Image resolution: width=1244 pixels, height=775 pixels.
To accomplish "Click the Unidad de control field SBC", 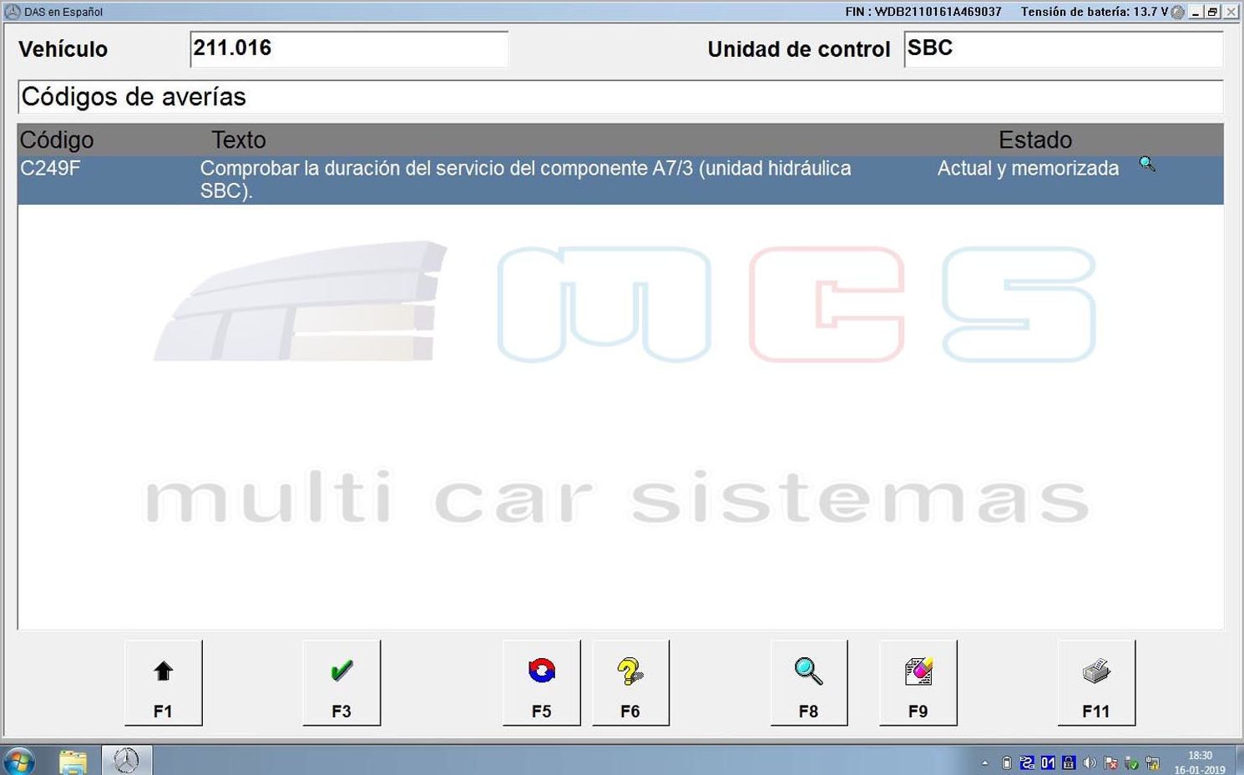I will pos(1064,49).
